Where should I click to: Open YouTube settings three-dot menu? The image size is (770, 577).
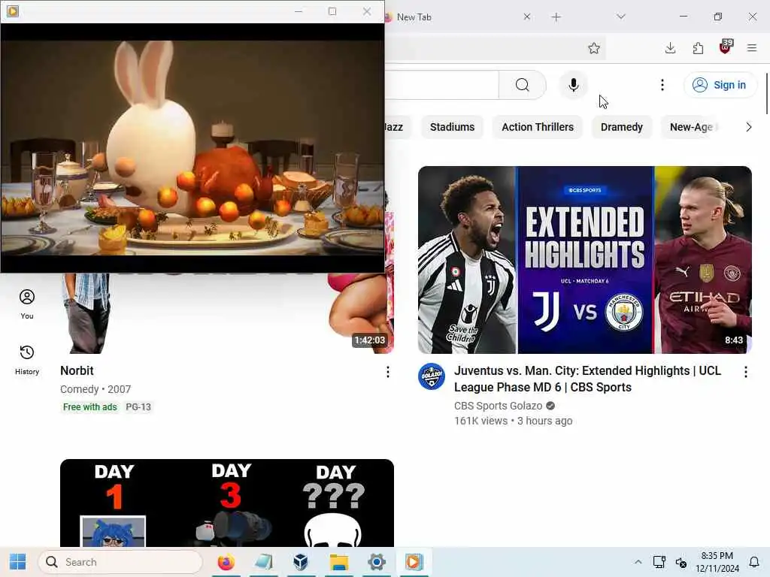tap(662, 85)
